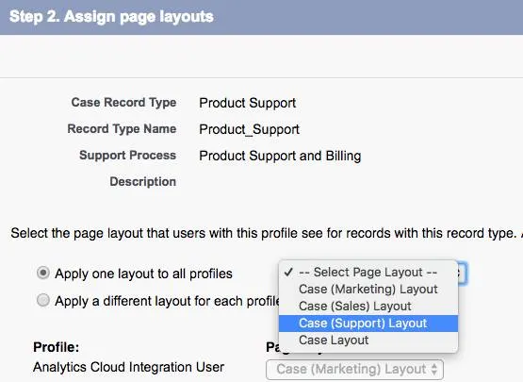Click the 'Apply a different layout for each profile' label
Viewport: 523px width, 382px height.
pyautogui.click(x=168, y=301)
